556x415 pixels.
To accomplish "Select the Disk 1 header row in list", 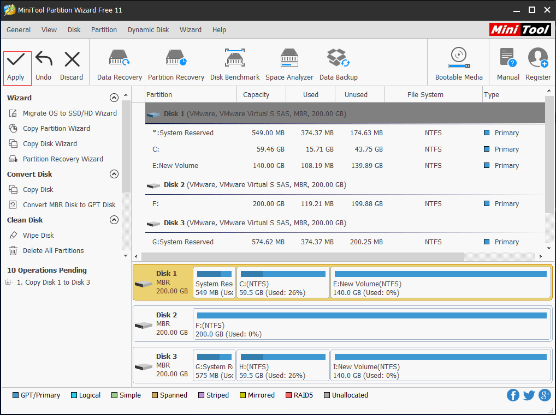I will click(345, 113).
